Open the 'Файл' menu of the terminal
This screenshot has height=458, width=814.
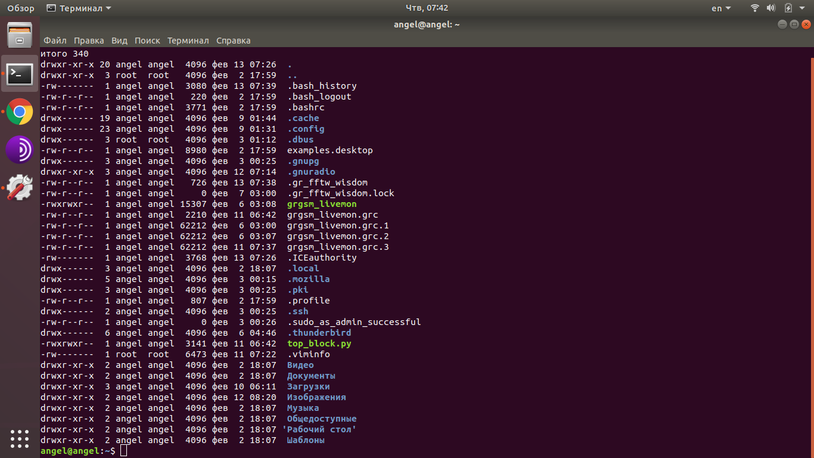click(55, 41)
